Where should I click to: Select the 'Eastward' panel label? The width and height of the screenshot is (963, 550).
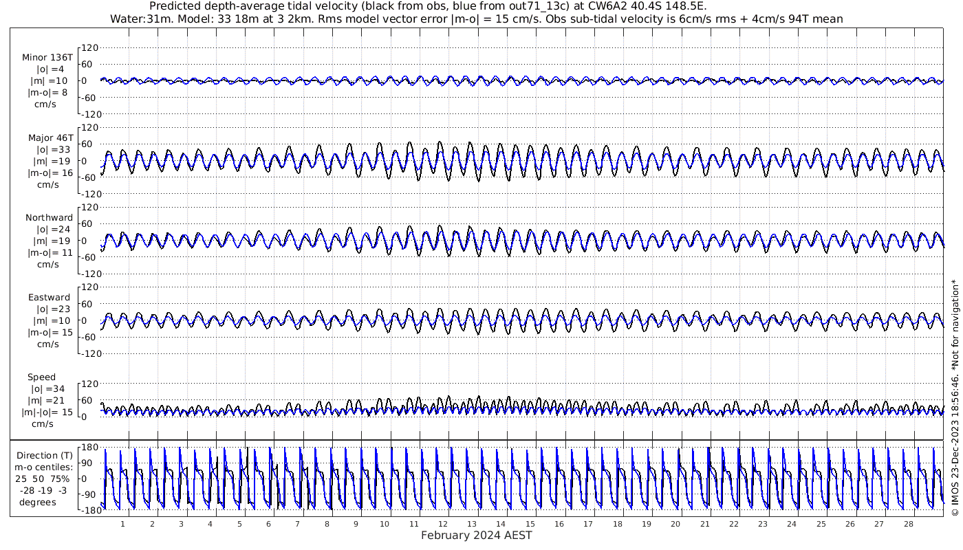tap(49, 297)
